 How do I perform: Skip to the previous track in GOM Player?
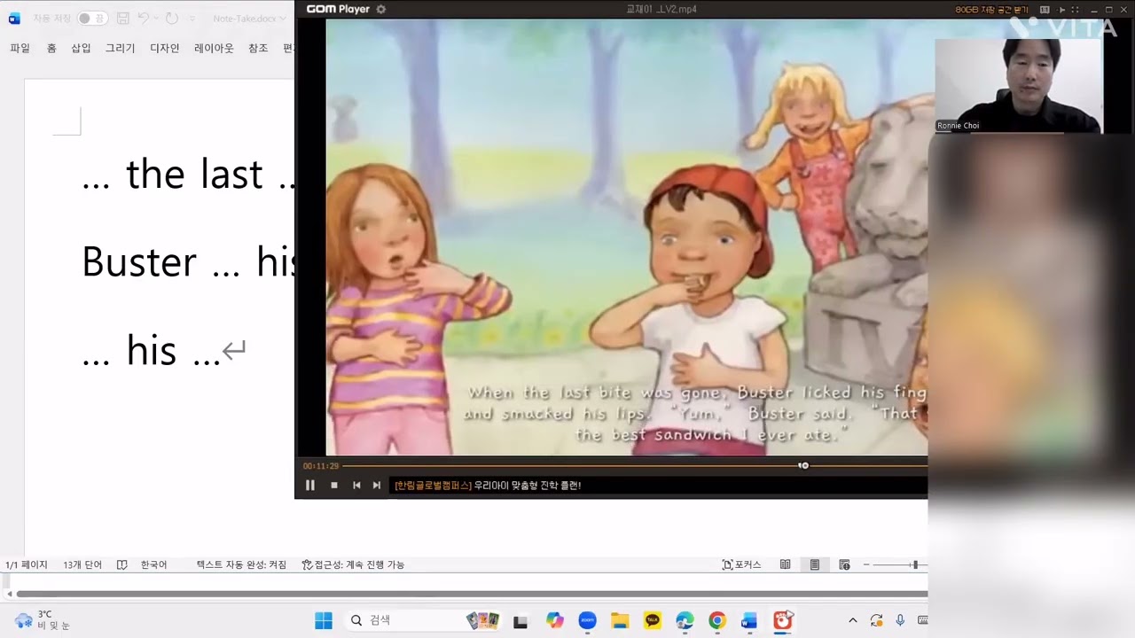pyautogui.click(x=356, y=485)
